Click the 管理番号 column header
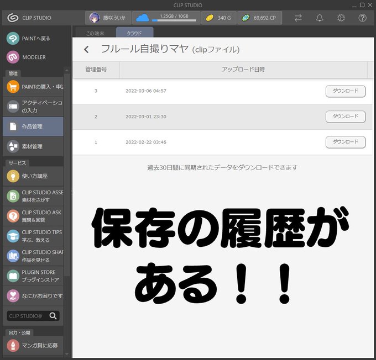 pyautogui.click(x=96, y=70)
